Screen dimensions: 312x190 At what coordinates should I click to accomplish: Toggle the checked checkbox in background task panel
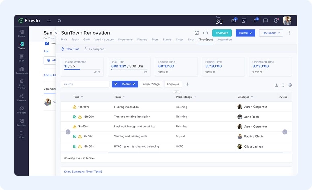pos(47,43)
